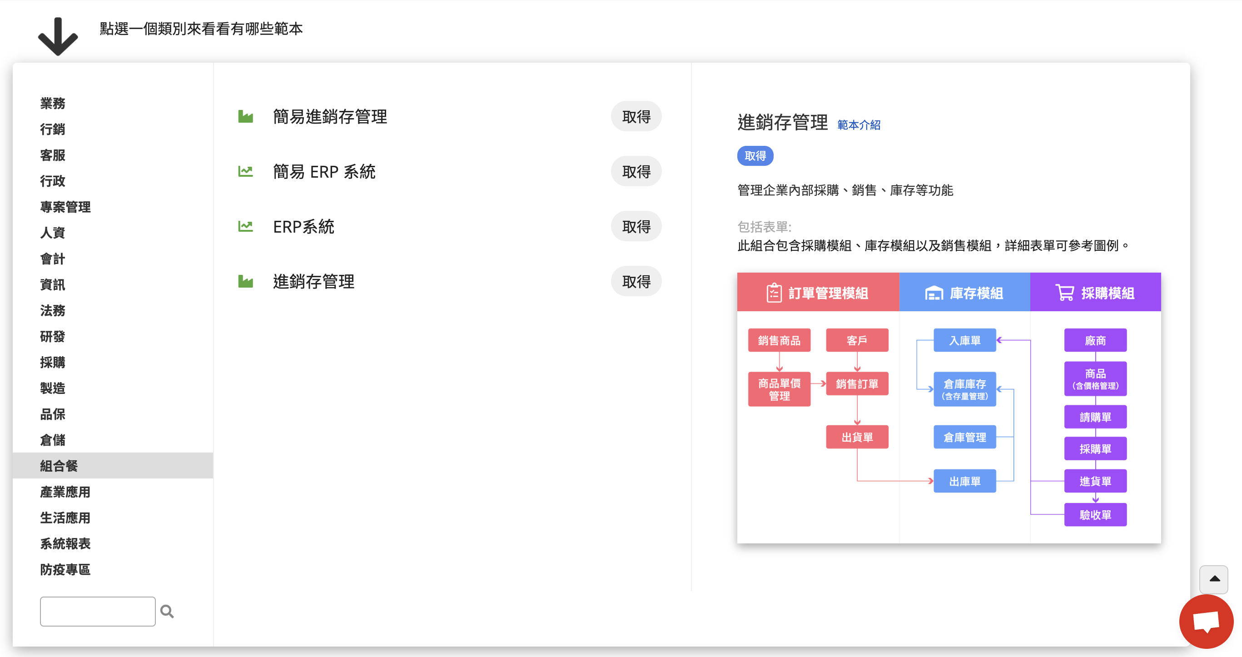Open the 採購 category
This screenshot has width=1242, height=657.
(x=53, y=362)
